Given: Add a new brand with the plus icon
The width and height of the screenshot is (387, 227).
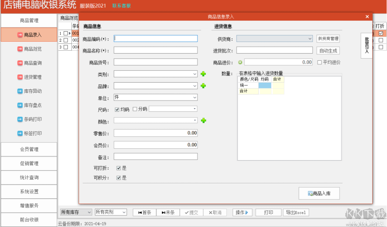Looking at the screenshot, I should (x=204, y=85).
